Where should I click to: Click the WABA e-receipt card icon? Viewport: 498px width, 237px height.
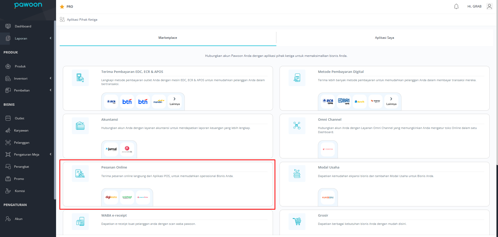click(80, 221)
